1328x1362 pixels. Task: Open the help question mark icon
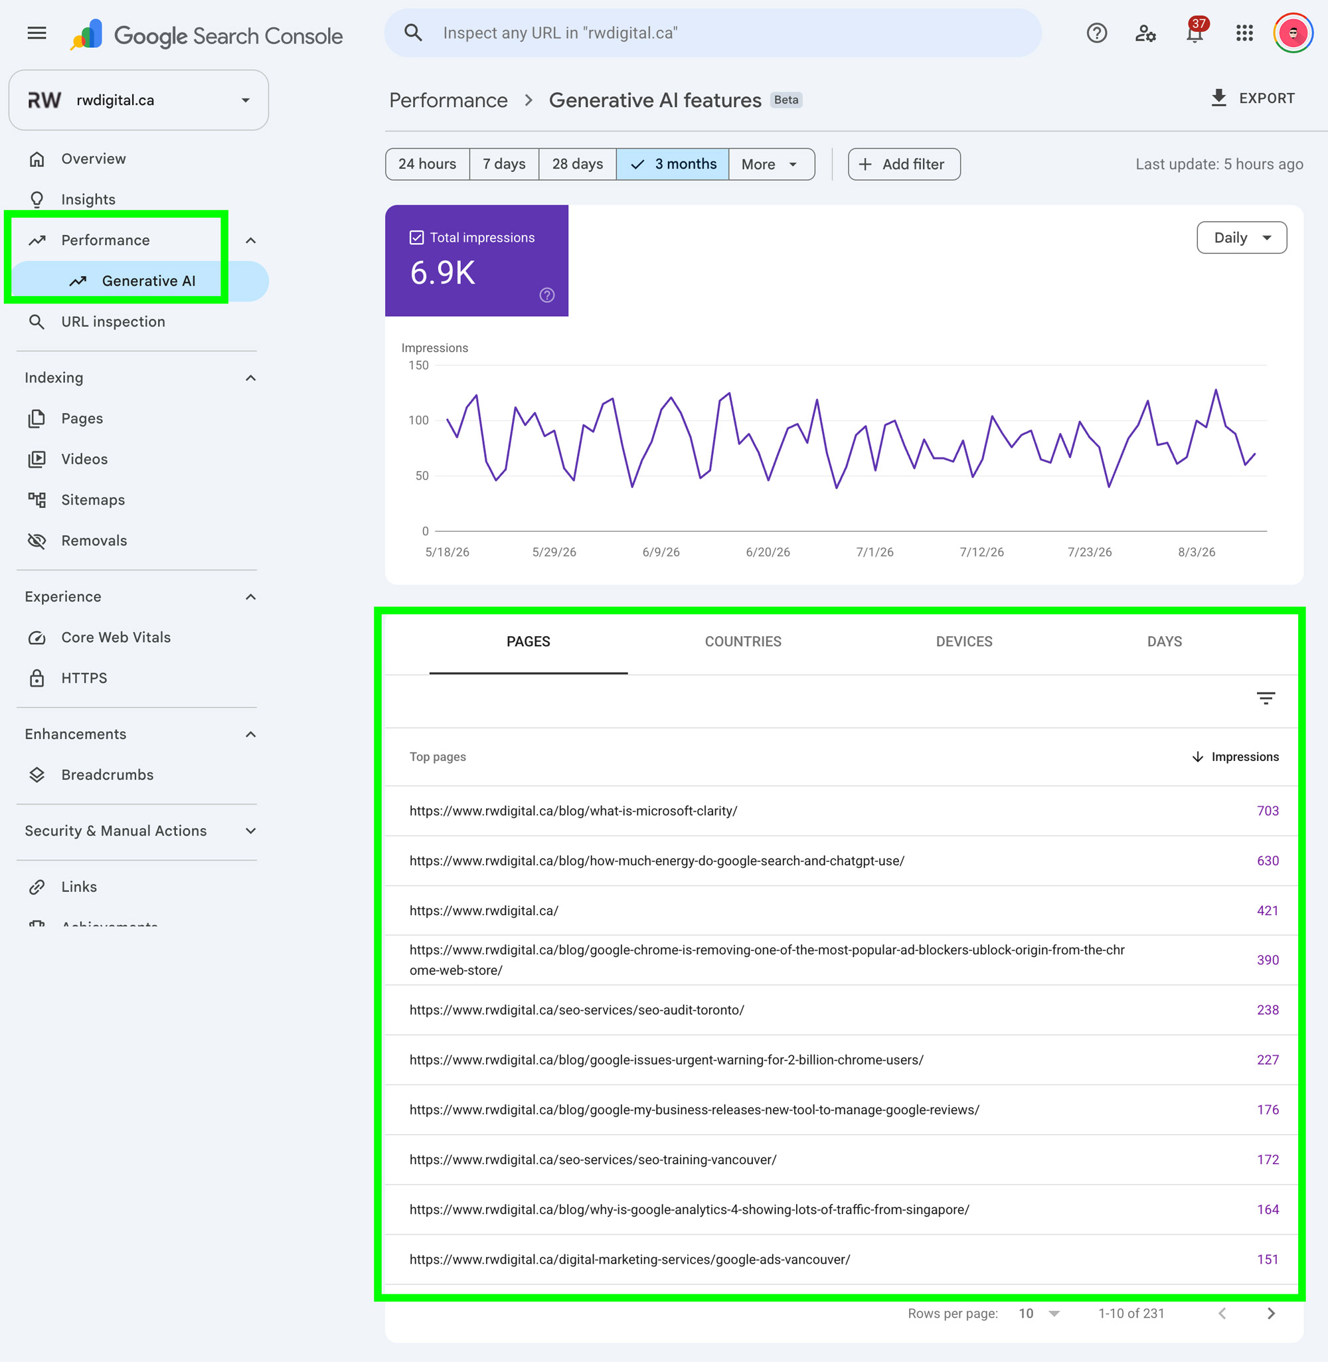[x=1096, y=33]
